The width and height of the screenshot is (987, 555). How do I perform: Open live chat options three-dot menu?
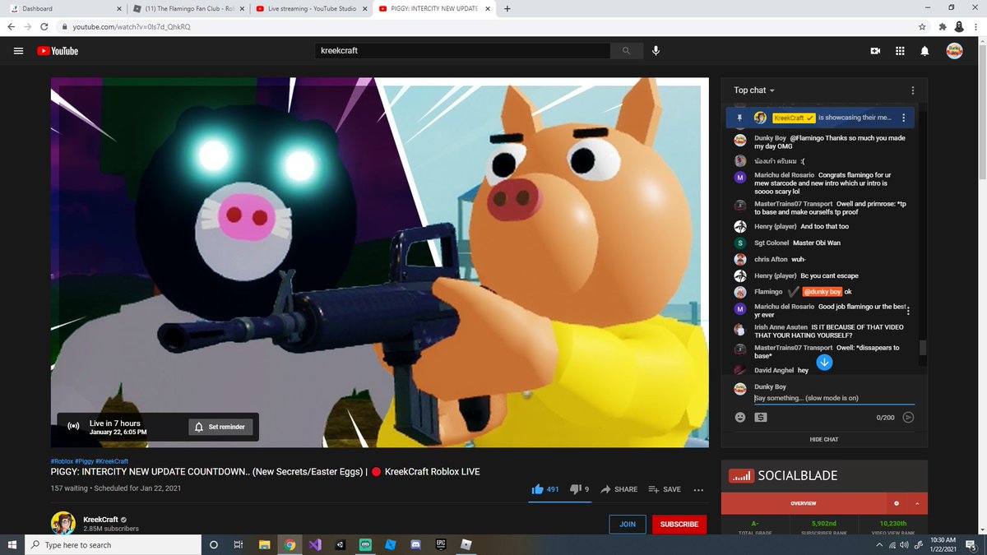click(x=912, y=90)
